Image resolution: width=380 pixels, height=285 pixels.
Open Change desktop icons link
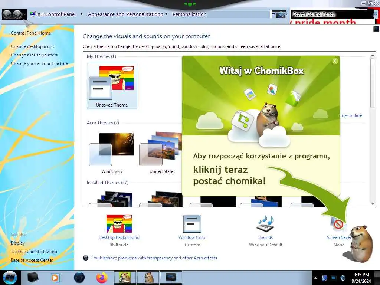pyautogui.click(x=33, y=46)
